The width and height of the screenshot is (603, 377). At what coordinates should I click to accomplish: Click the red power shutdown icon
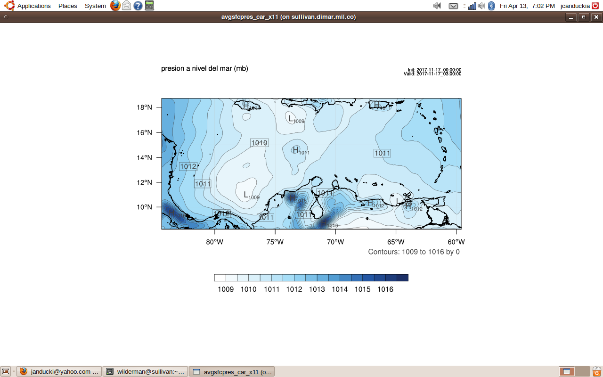point(595,6)
